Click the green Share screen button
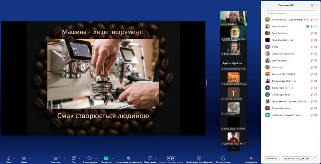This screenshot has height=164, width=321. pyautogui.click(x=106, y=158)
